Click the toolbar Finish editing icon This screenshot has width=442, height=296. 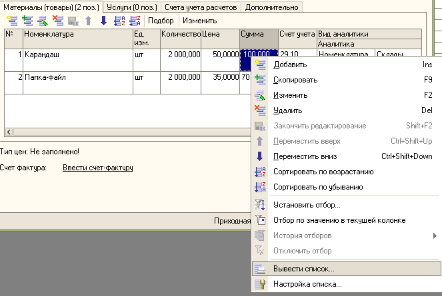73,21
